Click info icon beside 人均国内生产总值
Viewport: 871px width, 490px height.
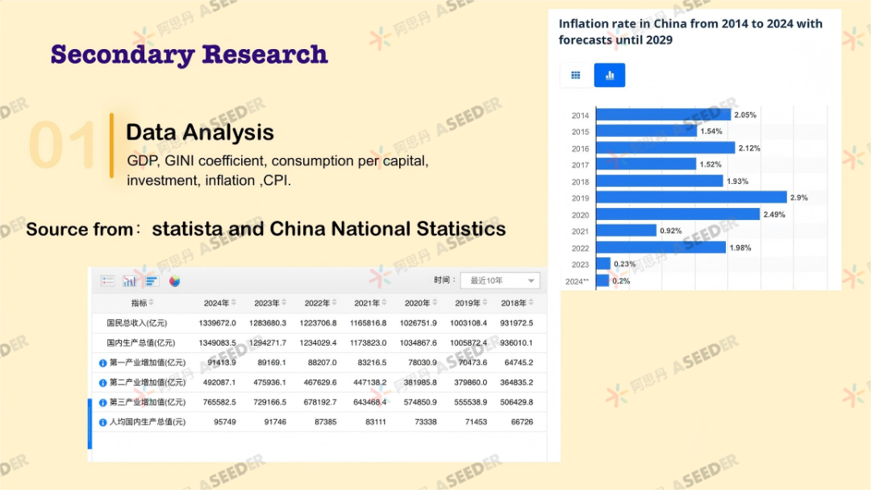pos(102,422)
